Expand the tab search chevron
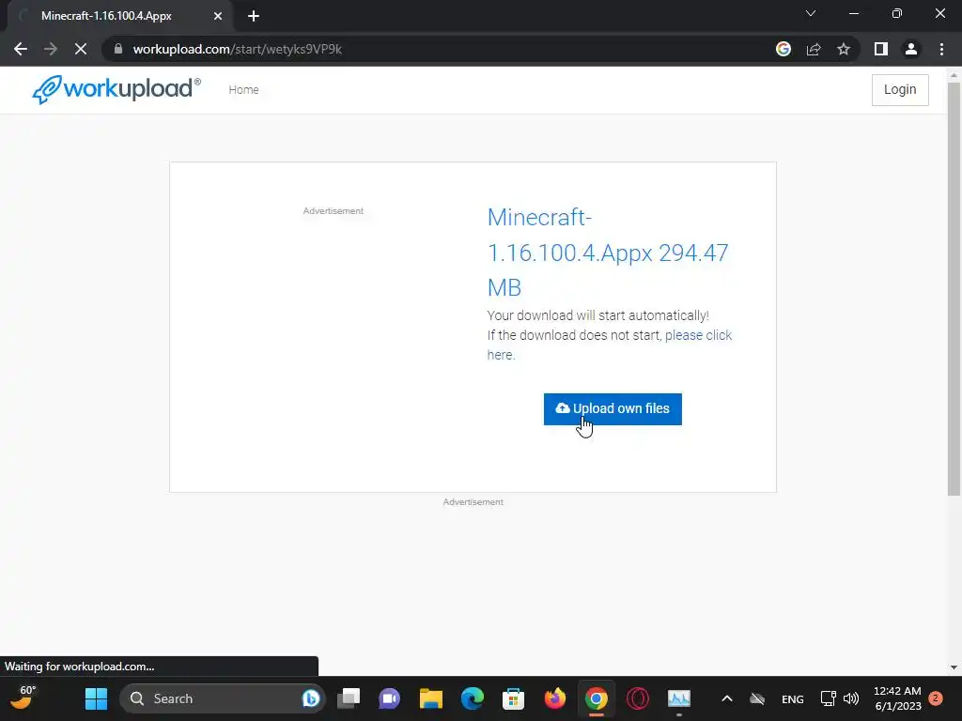Image resolution: width=962 pixels, height=721 pixels. point(811,13)
